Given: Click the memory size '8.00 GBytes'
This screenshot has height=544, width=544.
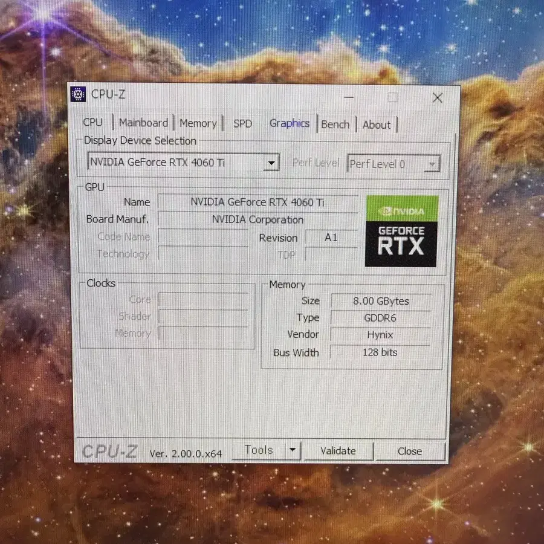Looking at the screenshot, I should point(381,301).
